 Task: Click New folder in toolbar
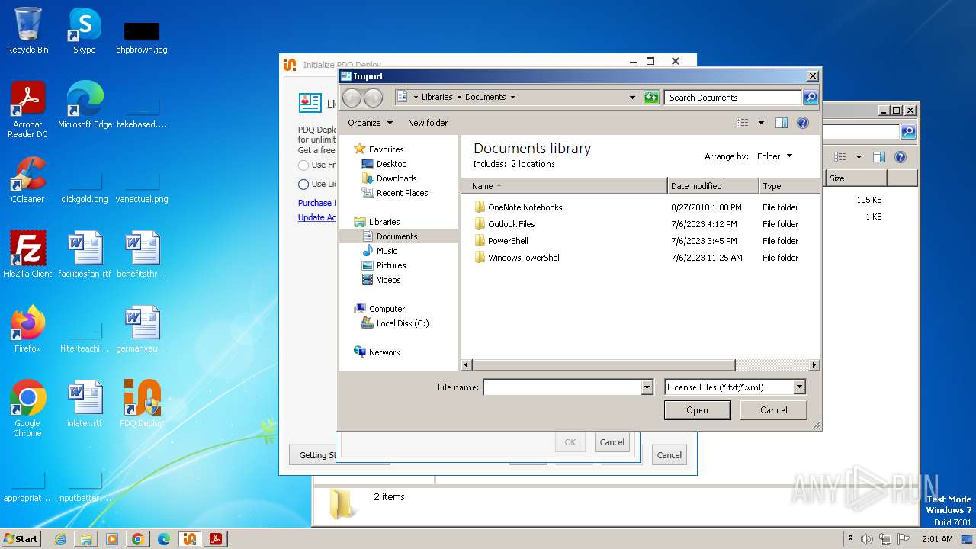click(x=428, y=123)
